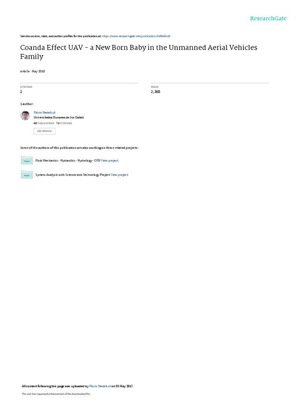The width and height of the screenshot is (302, 403).
Task: Click the Article May 2010 label
Action: 33,71
